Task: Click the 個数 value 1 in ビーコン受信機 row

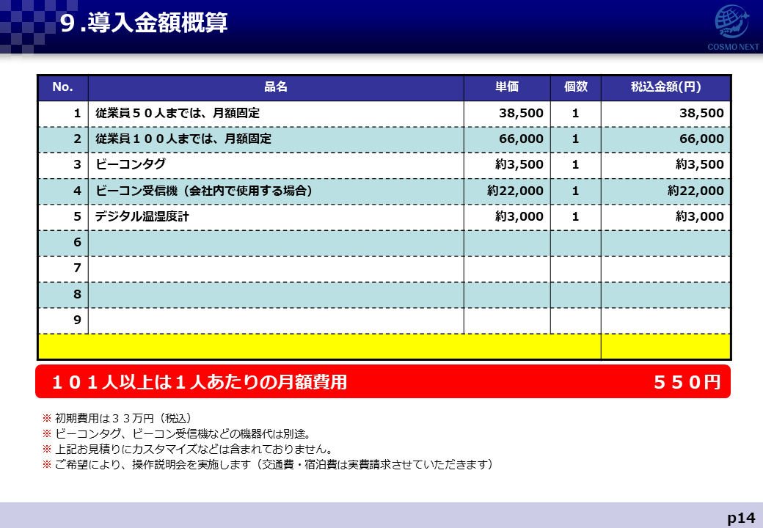Action: pyautogui.click(x=576, y=191)
